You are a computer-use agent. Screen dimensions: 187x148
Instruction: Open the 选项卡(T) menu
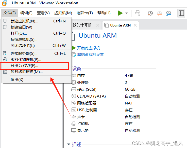tap(84, 13)
